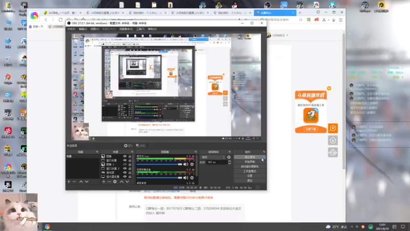Open OBS 场景集合(S) menu
Viewport: 410px width, 231px height.
point(126,29)
